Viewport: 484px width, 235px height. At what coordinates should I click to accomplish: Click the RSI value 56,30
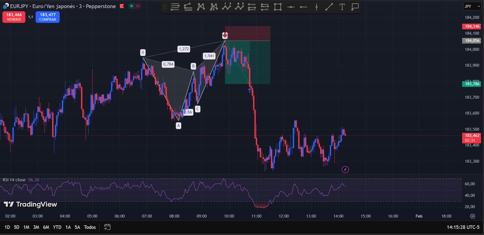33,180
